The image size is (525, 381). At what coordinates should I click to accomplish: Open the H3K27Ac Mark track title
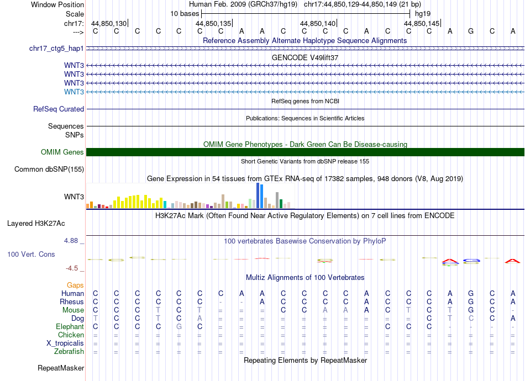pyautogui.click(x=305, y=215)
